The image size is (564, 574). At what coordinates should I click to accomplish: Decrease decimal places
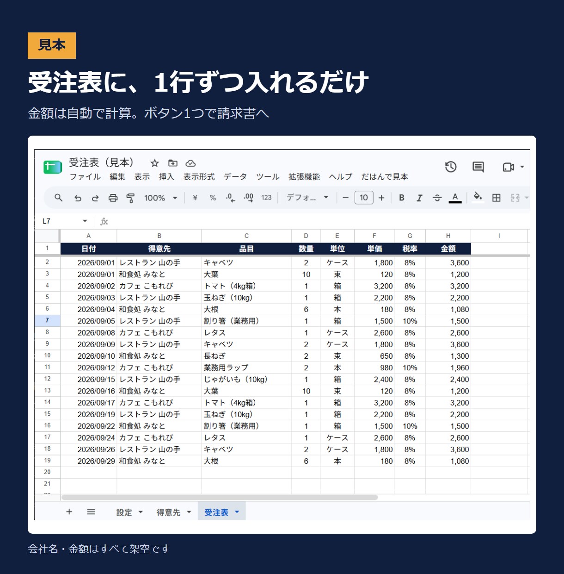coord(230,198)
